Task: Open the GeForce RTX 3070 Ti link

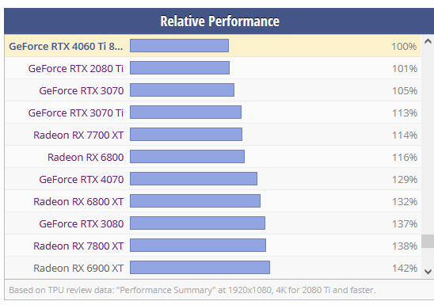Action: pos(75,112)
